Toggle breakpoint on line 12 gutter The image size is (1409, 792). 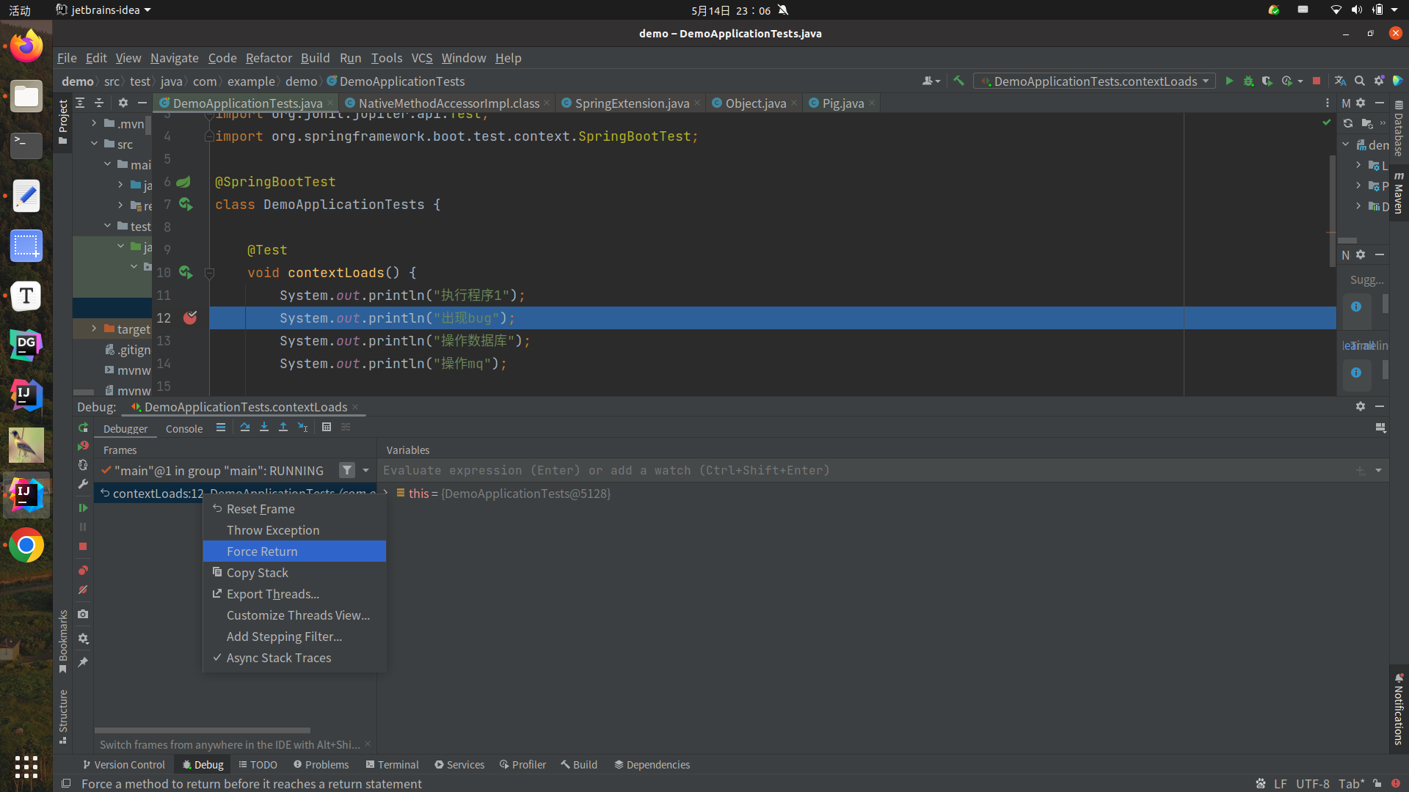(x=190, y=318)
